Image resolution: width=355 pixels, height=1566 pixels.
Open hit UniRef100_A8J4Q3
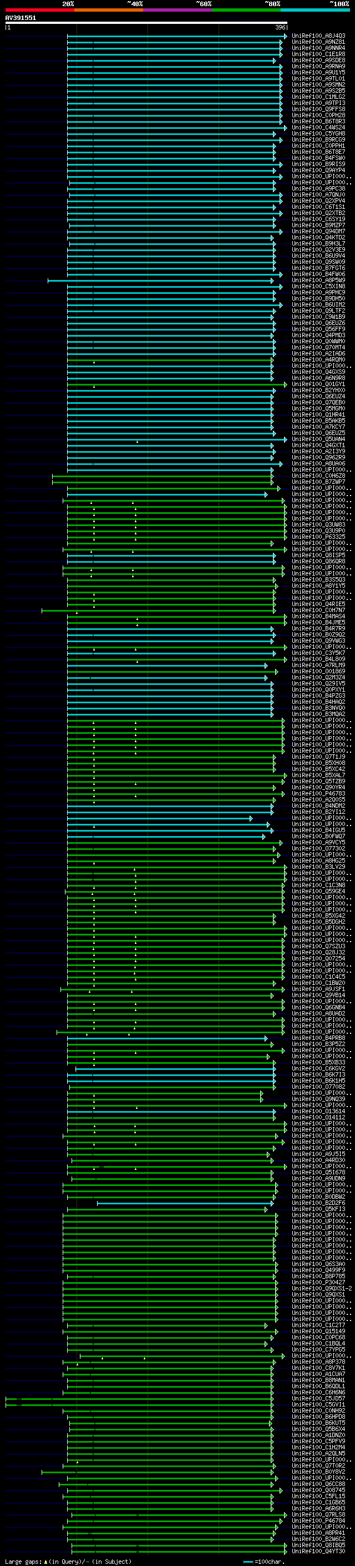[x=318, y=36]
